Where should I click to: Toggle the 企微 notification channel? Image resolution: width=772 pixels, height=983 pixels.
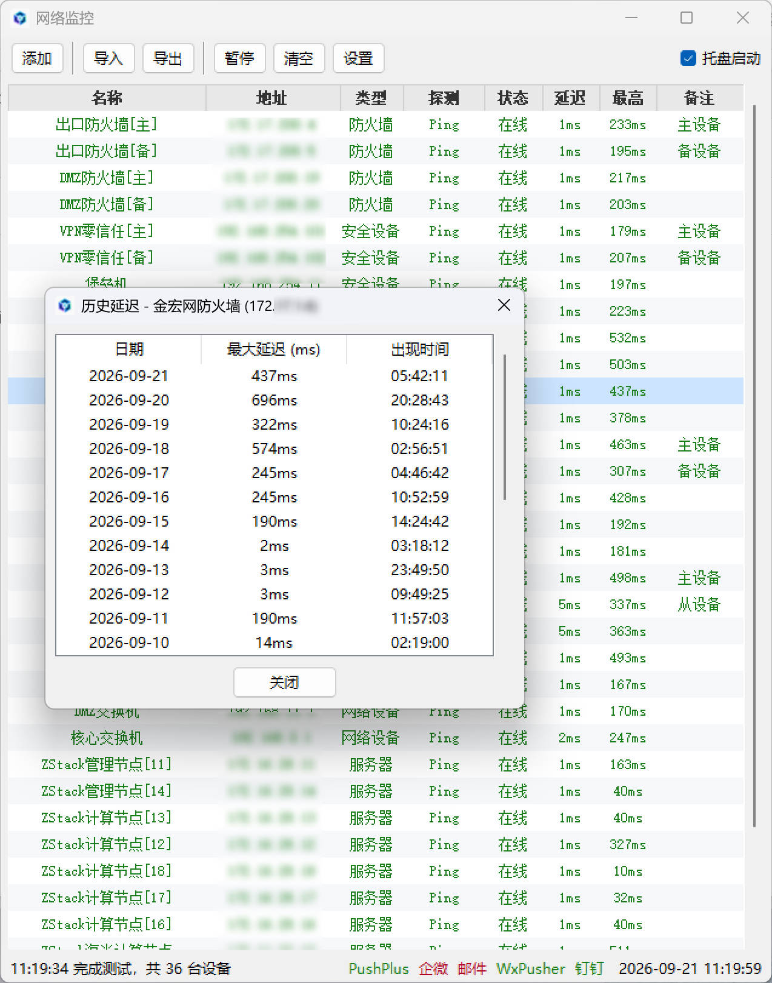pos(433,968)
